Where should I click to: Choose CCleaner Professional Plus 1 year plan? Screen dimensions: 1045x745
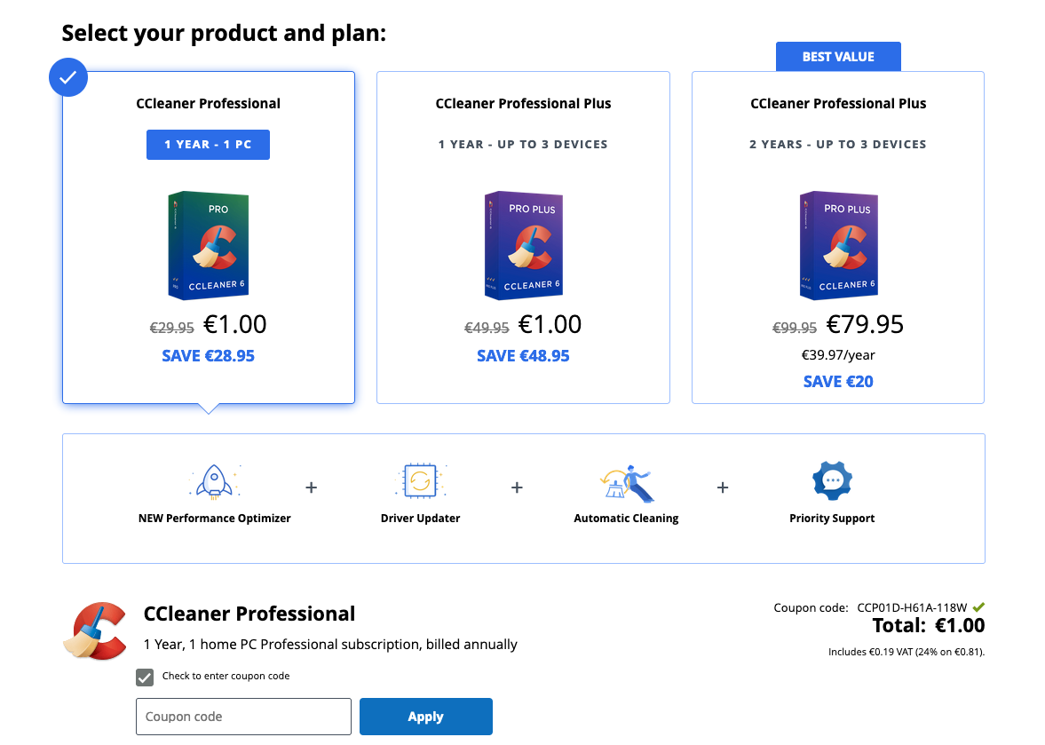pos(523,237)
